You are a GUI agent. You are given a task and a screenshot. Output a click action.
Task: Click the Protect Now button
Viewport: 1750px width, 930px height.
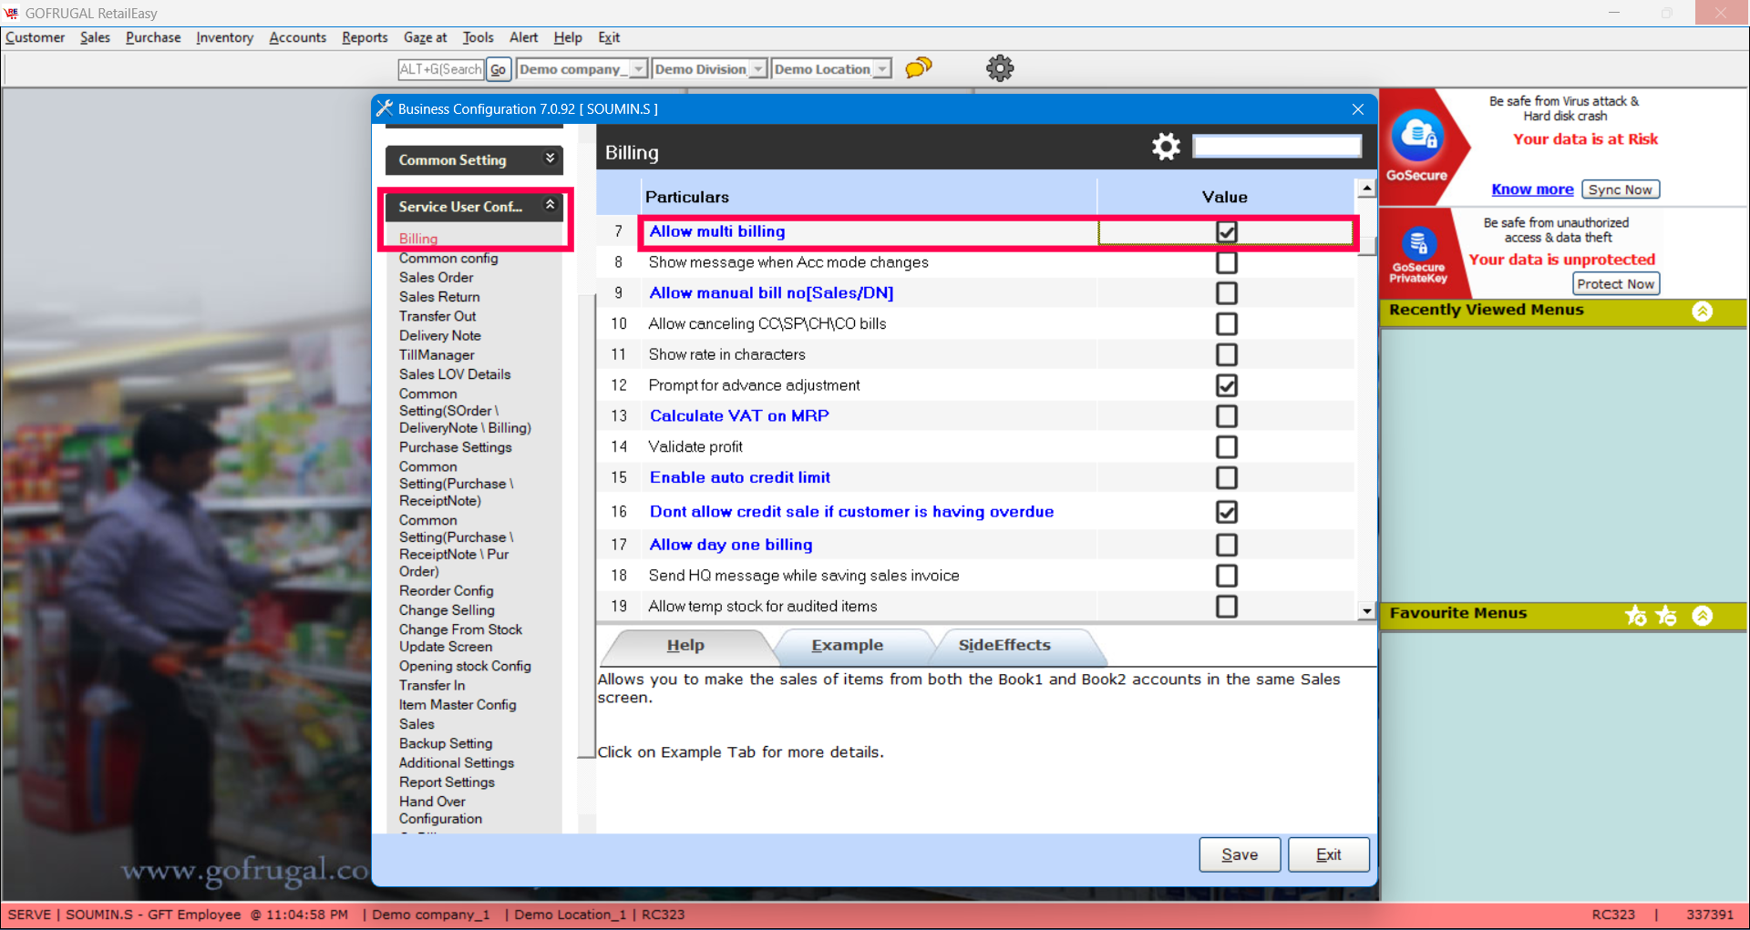coord(1615,284)
